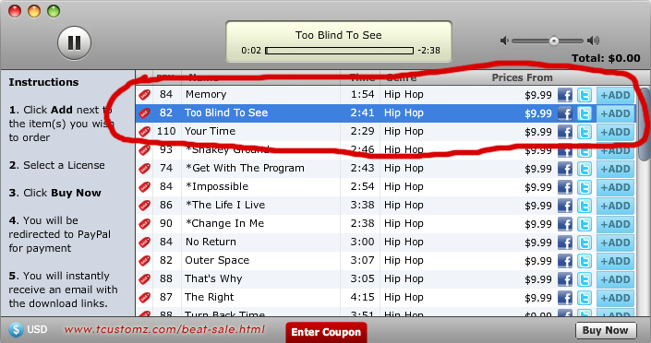Tweet the *Impossible beat
The image size is (651, 343).
click(x=585, y=187)
